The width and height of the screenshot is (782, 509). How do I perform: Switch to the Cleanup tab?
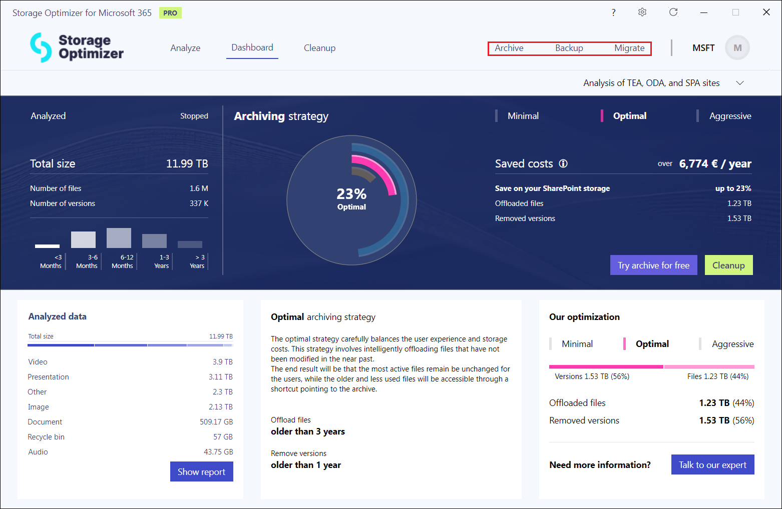tap(319, 48)
